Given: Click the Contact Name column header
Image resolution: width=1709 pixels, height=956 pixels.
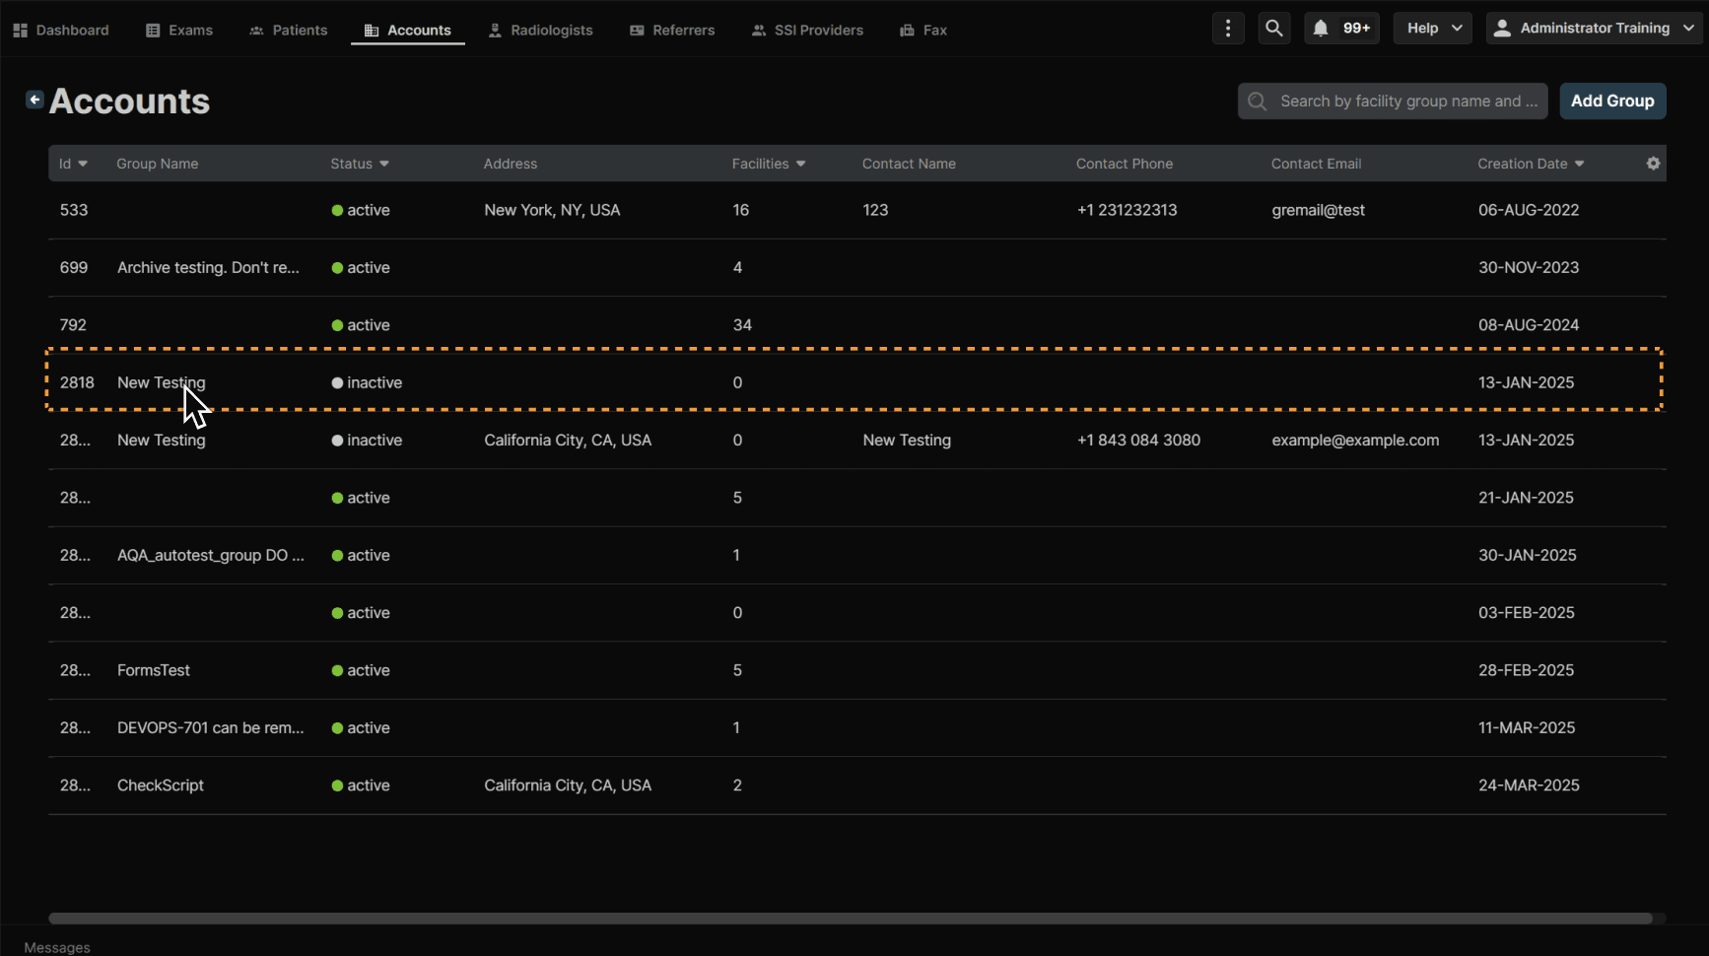Looking at the screenshot, I should click(x=909, y=164).
